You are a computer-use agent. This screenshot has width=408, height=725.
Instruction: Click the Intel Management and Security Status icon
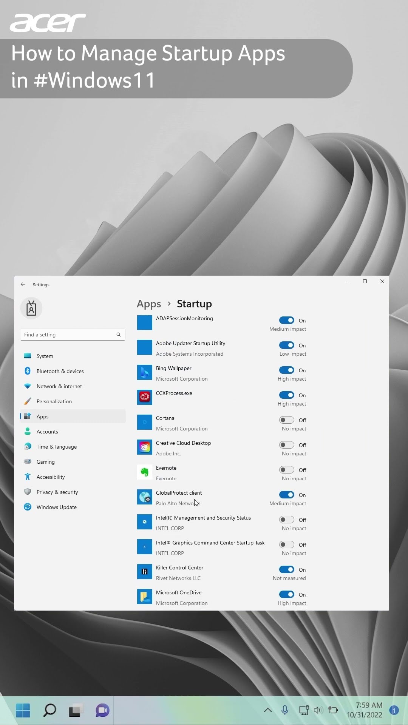(x=144, y=522)
